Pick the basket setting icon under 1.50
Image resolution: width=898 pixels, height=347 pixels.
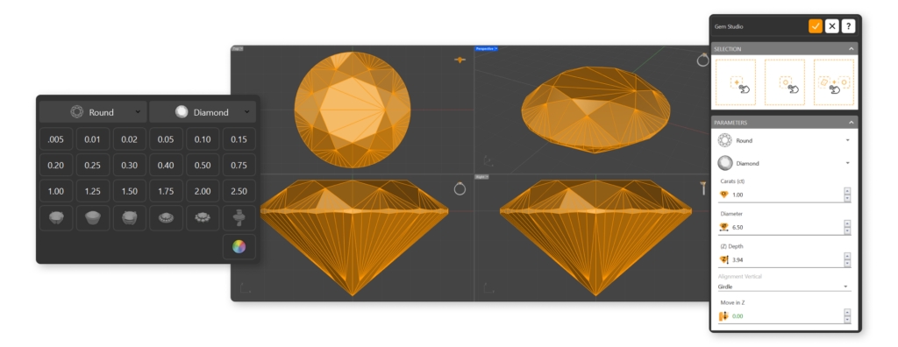pyautogui.click(x=130, y=217)
